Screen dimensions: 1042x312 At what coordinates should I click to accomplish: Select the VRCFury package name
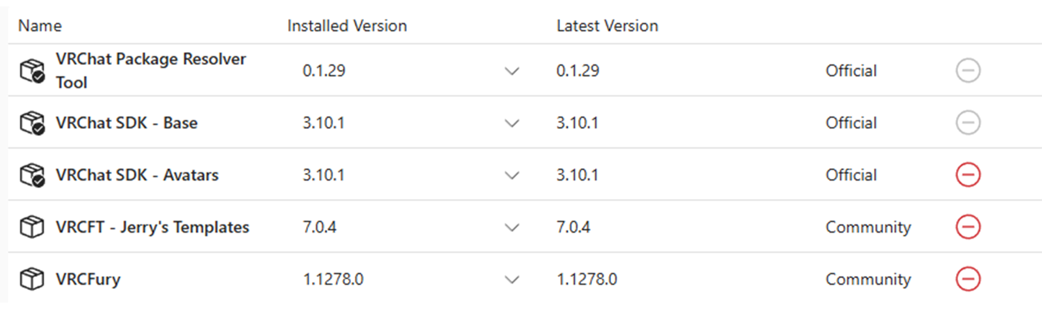coord(88,279)
